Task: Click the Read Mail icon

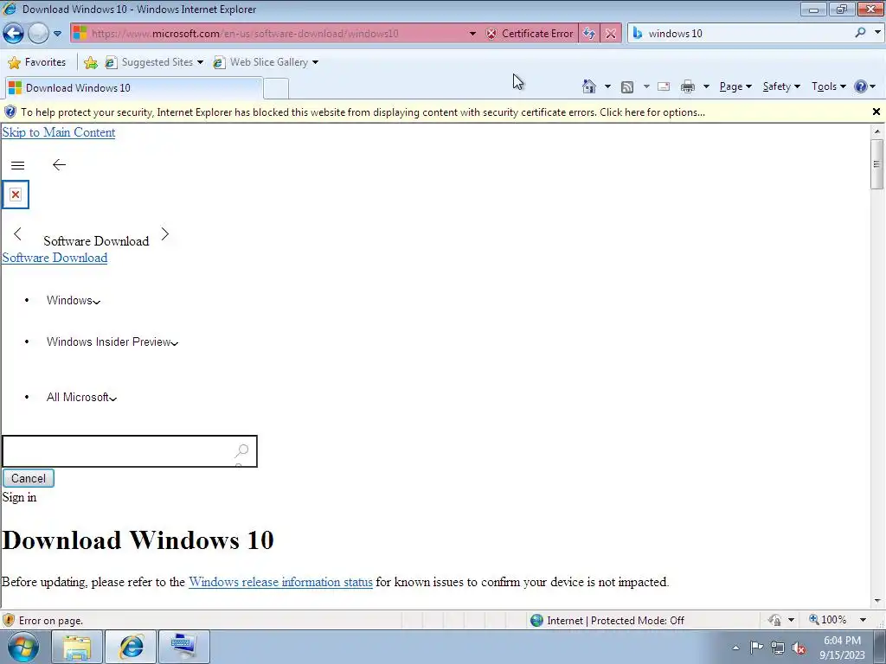Action: pyautogui.click(x=664, y=86)
